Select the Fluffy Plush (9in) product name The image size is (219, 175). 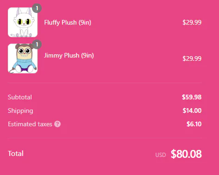68,22
